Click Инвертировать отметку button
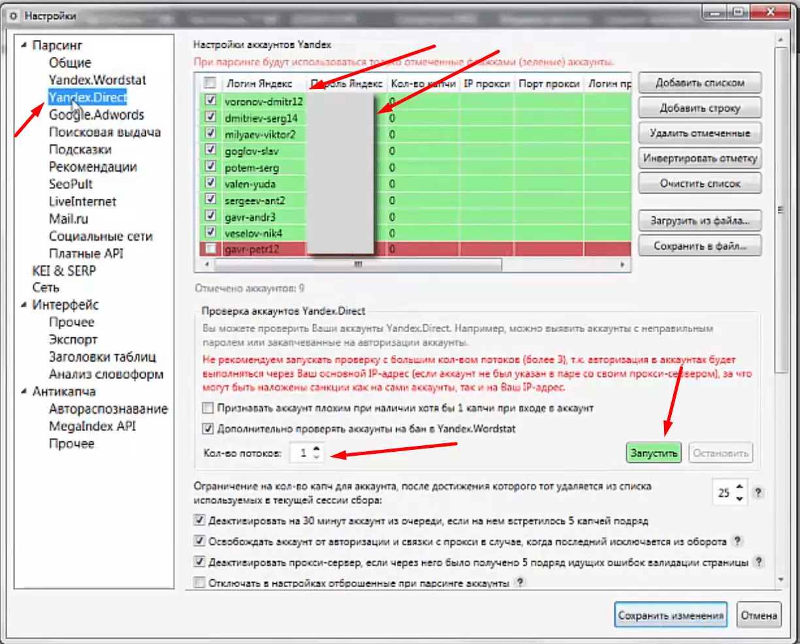 tap(700, 158)
